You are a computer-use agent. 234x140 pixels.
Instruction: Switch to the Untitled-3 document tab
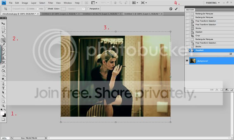click(x=141, y=14)
